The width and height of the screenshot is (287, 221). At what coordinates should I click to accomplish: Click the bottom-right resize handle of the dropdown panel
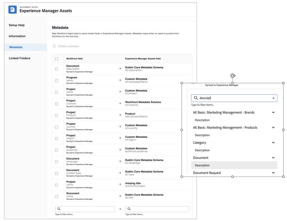pyautogui.click(x=283, y=177)
